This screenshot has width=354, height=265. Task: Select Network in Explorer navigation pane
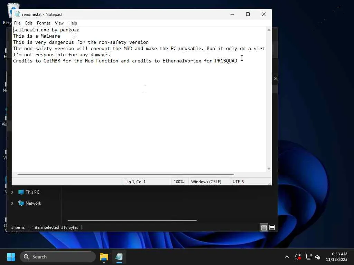tap(34, 203)
